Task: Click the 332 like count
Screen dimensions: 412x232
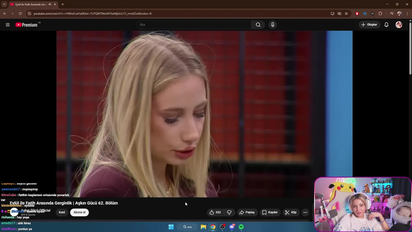Action: (x=218, y=212)
